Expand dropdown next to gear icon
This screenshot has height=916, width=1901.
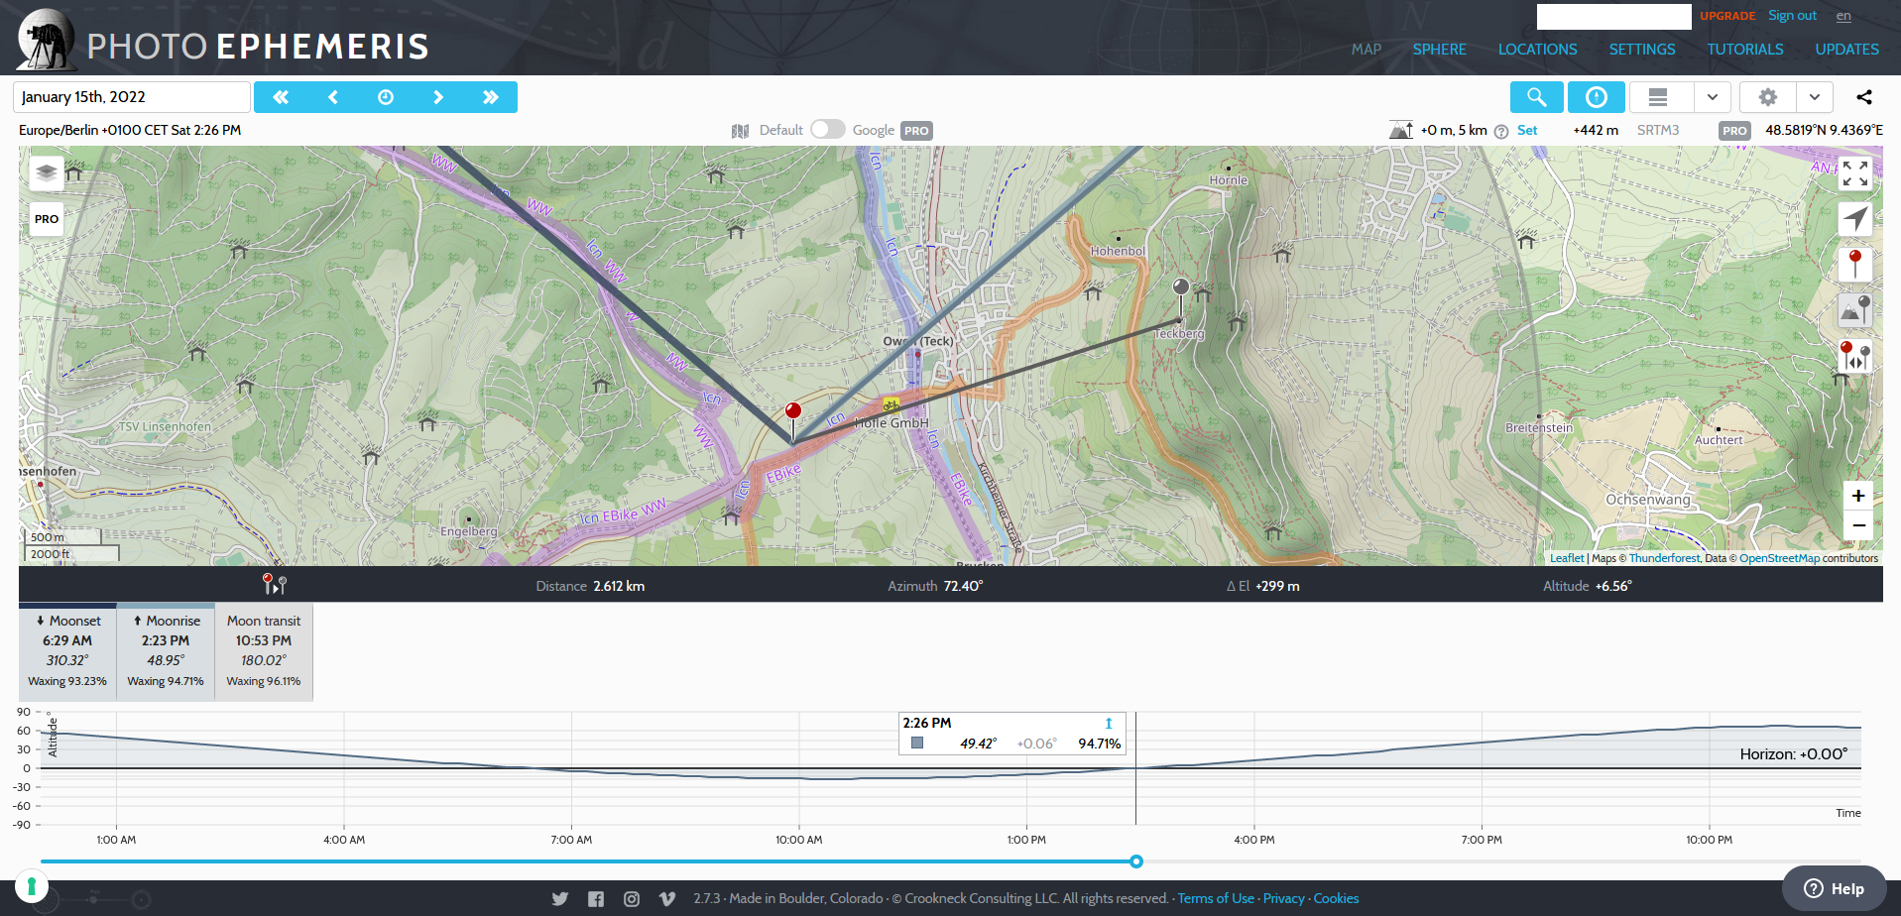1815,97
